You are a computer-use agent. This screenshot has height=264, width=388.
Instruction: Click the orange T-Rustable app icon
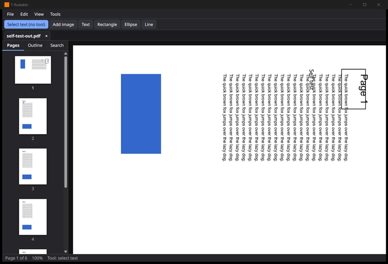pyautogui.click(x=7, y=5)
